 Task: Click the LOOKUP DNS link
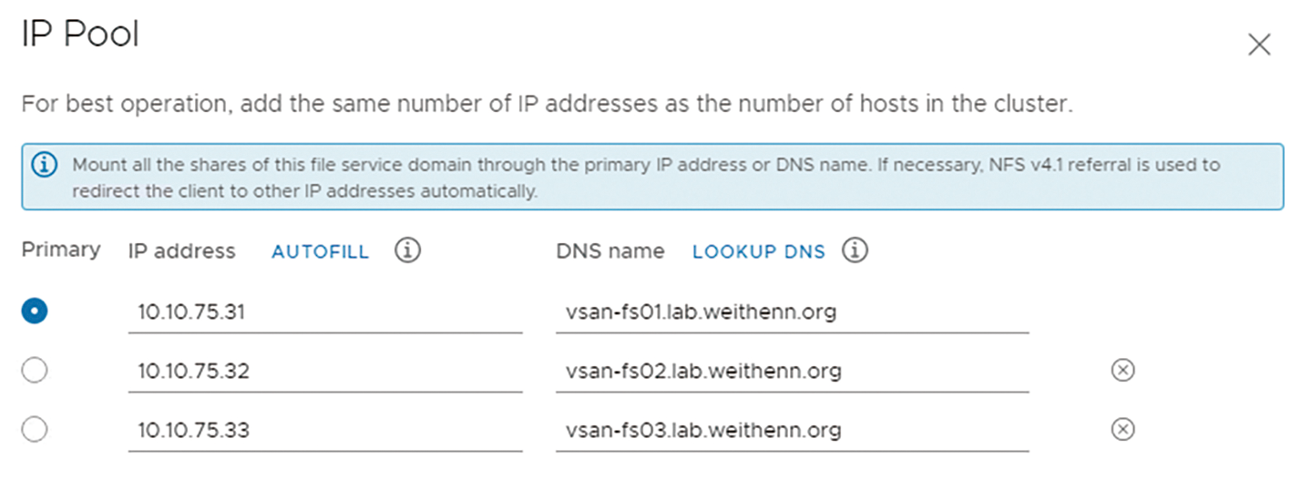(x=759, y=252)
